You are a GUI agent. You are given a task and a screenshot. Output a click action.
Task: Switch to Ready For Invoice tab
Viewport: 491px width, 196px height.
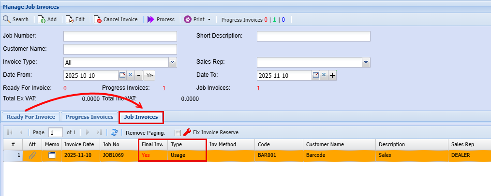pos(31,117)
